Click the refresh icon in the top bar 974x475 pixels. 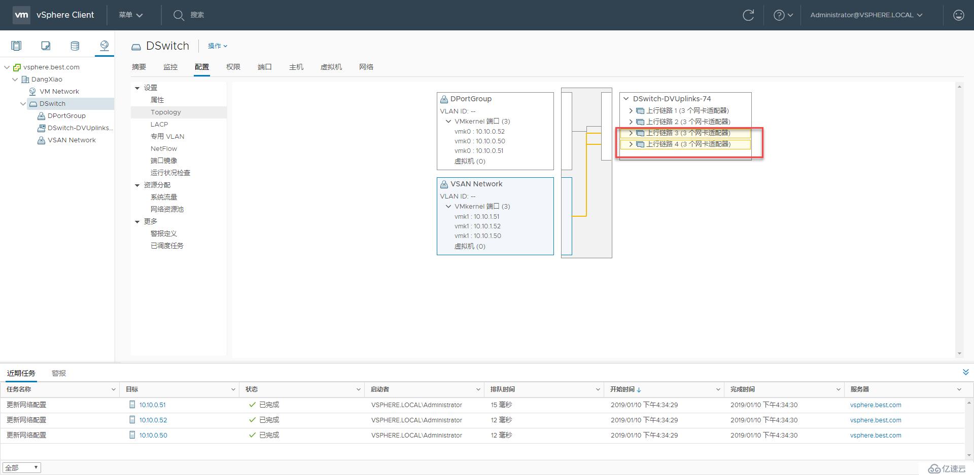[x=748, y=15]
